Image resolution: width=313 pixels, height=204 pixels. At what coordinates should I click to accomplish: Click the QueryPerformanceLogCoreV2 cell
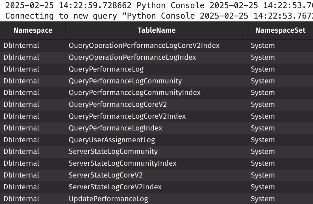(118, 105)
